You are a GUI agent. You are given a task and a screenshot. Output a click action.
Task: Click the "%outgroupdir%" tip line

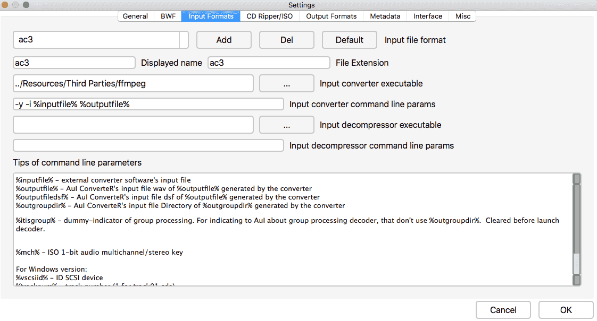click(x=180, y=205)
